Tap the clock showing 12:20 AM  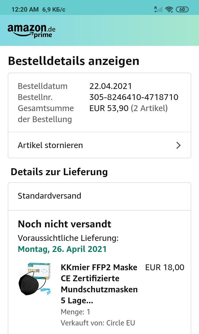coord(25,9)
